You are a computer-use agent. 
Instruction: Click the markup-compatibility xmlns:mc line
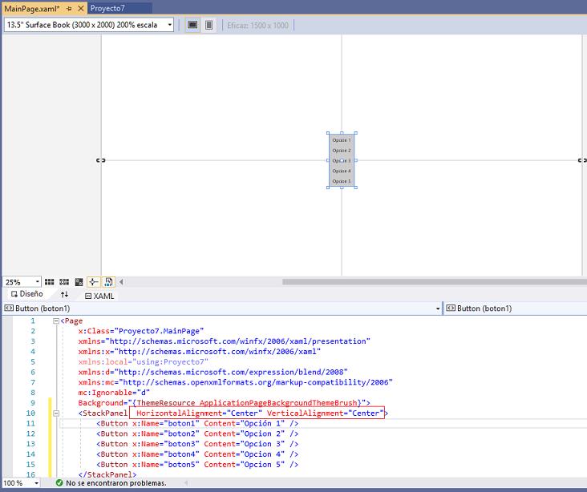pyautogui.click(x=236, y=382)
